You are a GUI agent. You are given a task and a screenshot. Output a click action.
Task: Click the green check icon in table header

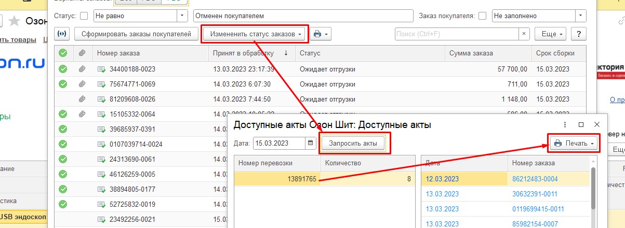(x=63, y=53)
